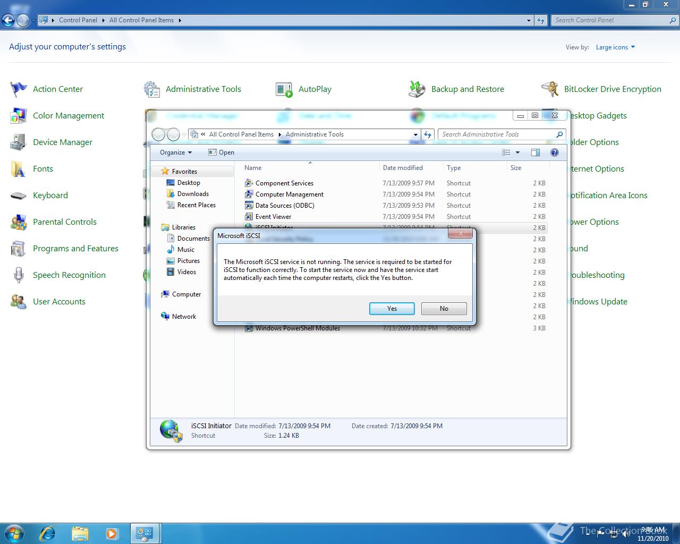Select Windows PowerShell Modules shortcut
Image resolution: width=680 pixels, height=544 pixels.
[297, 328]
